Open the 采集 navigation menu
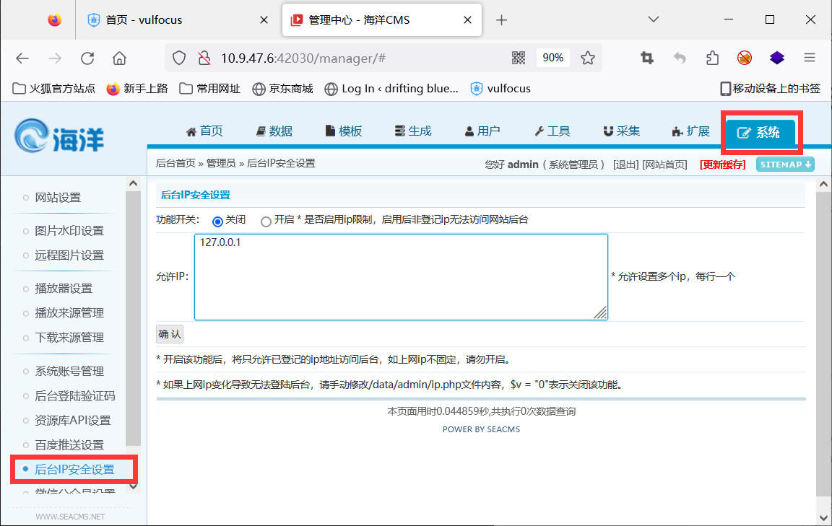This screenshot has height=526, width=832. click(x=622, y=131)
